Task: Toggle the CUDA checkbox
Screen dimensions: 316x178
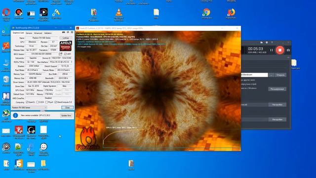Action: 38,102
